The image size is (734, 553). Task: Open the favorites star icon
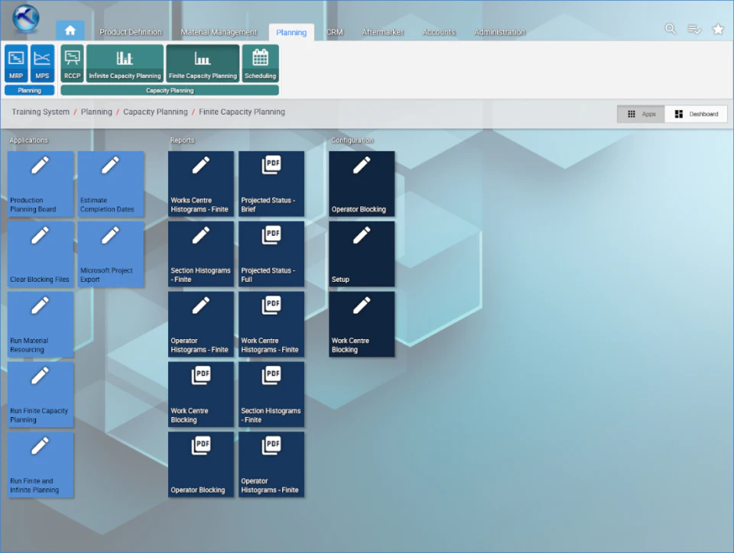718,29
